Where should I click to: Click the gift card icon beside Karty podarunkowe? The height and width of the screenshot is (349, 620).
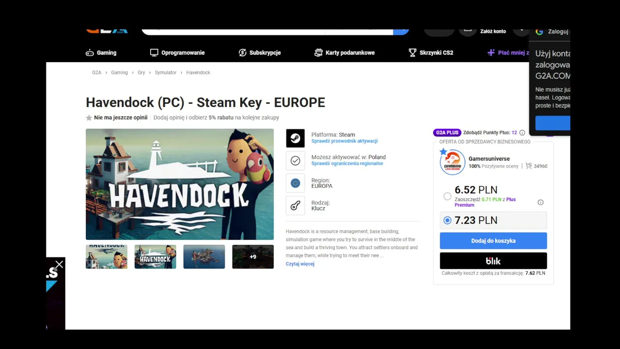point(318,53)
